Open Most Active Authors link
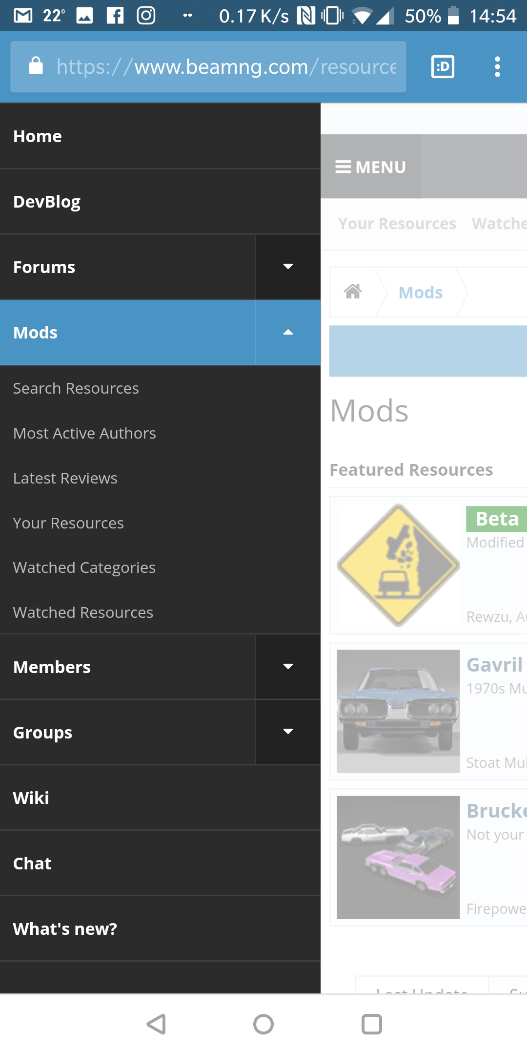527x1055 pixels. click(x=84, y=433)
